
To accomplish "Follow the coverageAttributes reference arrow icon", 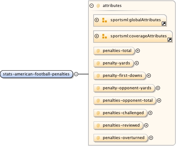I will (170, 40).
